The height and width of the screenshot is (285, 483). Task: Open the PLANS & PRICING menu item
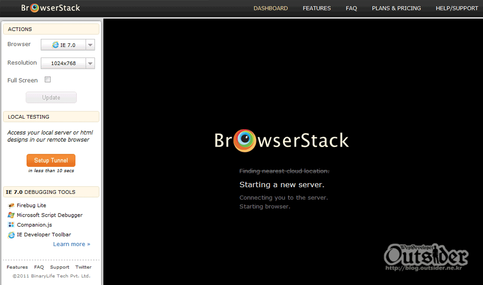tap(397, 8)
